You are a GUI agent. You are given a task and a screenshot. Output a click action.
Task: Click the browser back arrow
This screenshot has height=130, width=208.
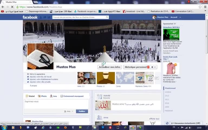point(3,7)
